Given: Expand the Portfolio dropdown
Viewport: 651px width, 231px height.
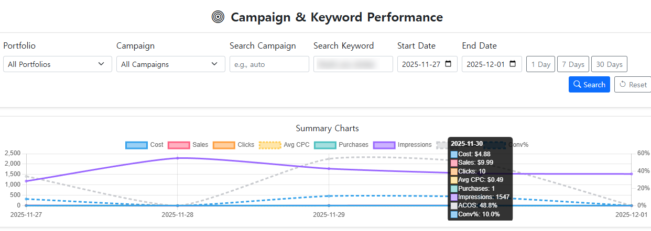Looking at the screenshot, I should pos(57,64).
